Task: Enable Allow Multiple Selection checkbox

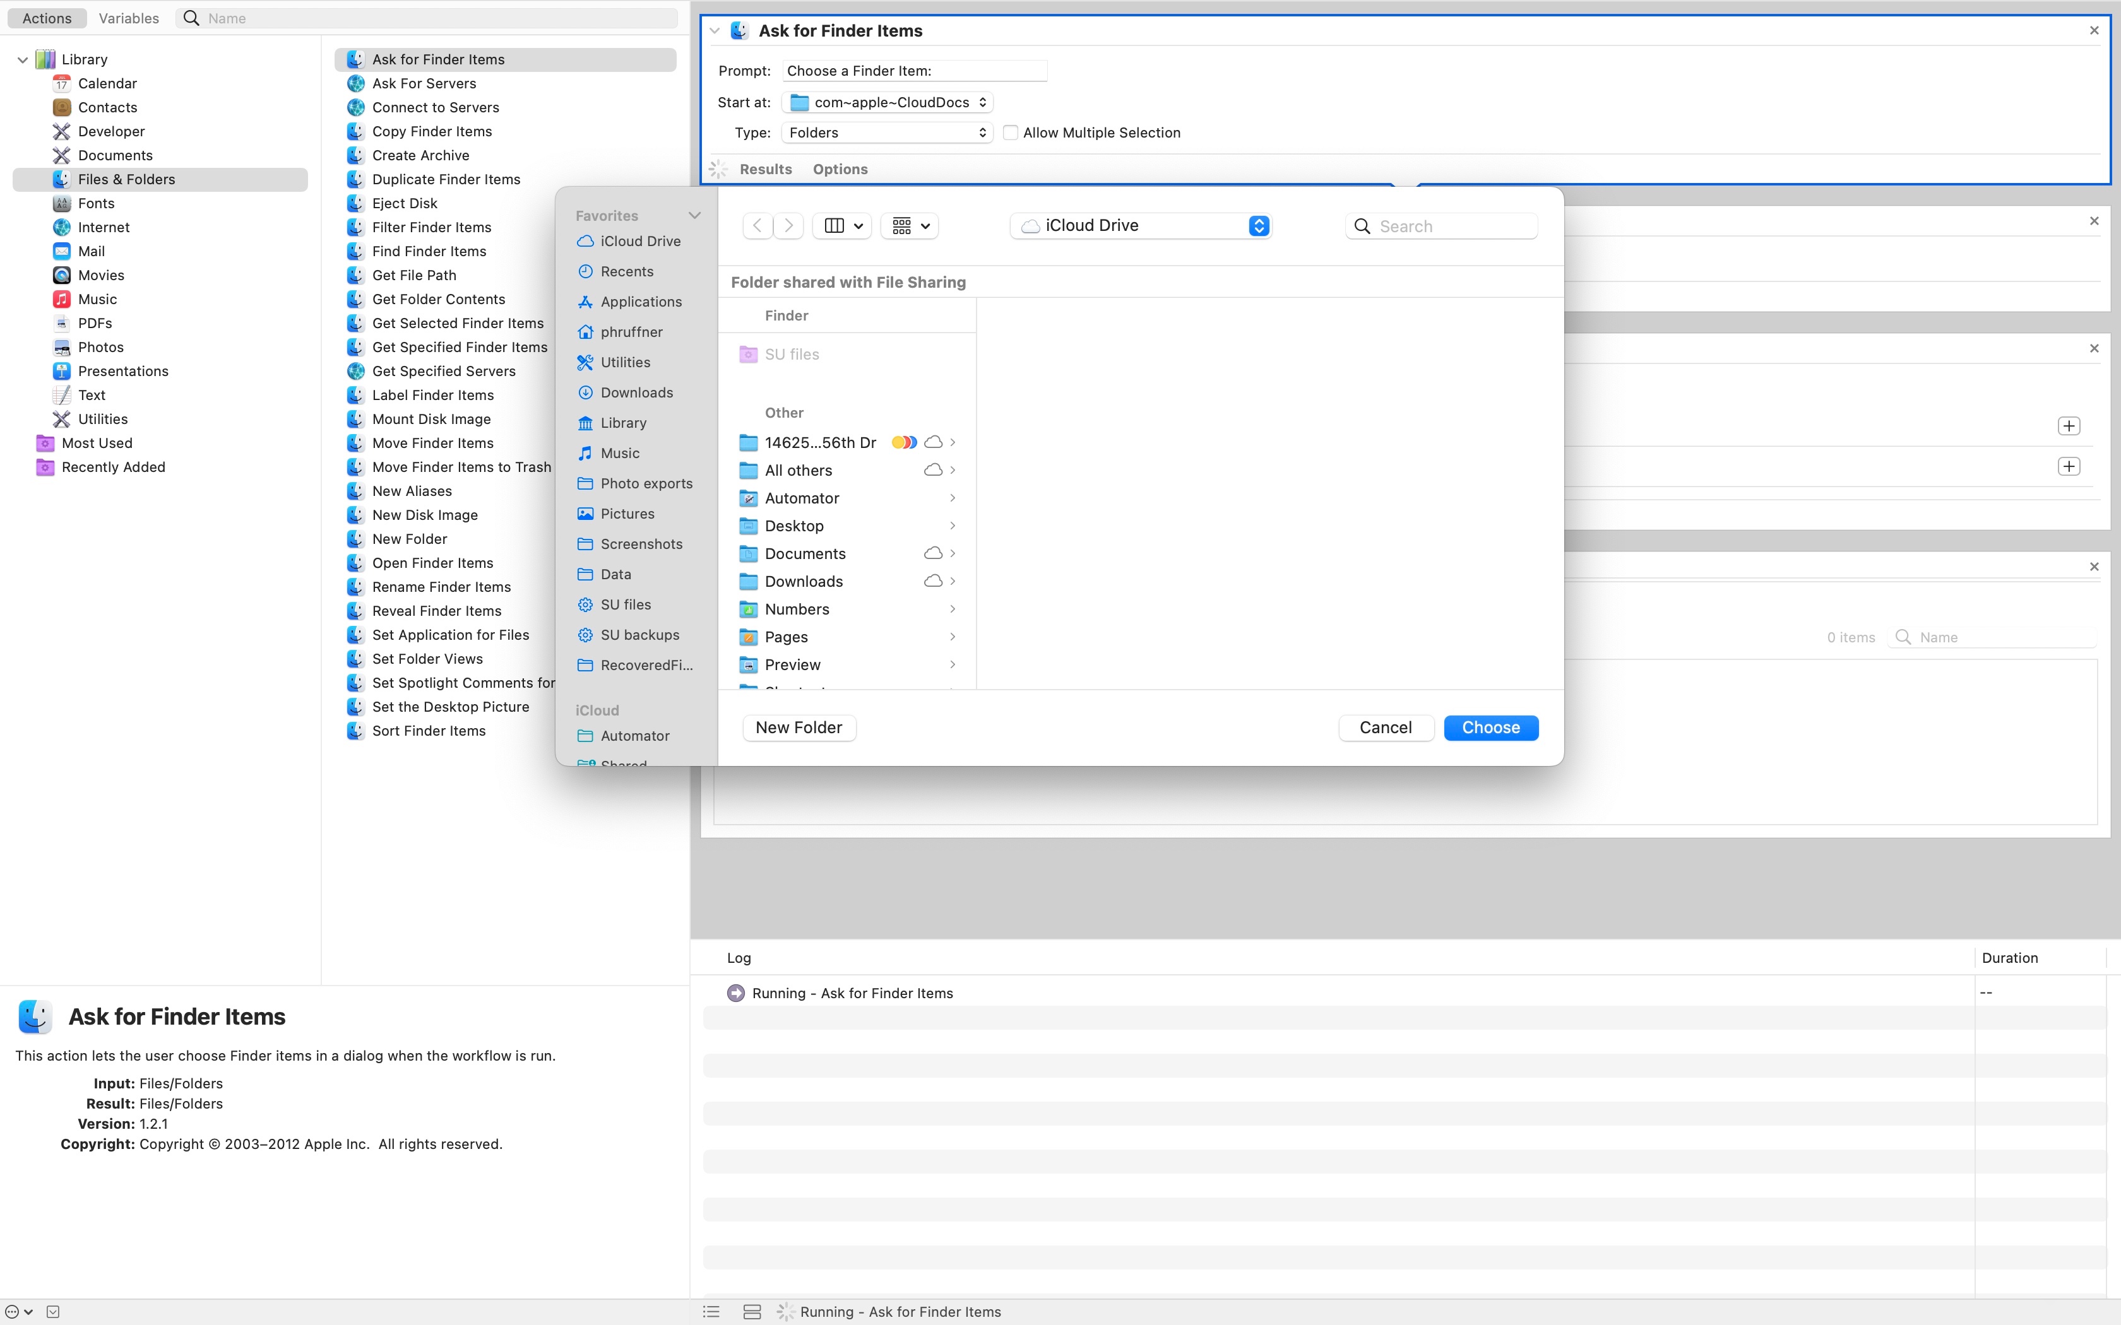Action: tap(1011, 133)
